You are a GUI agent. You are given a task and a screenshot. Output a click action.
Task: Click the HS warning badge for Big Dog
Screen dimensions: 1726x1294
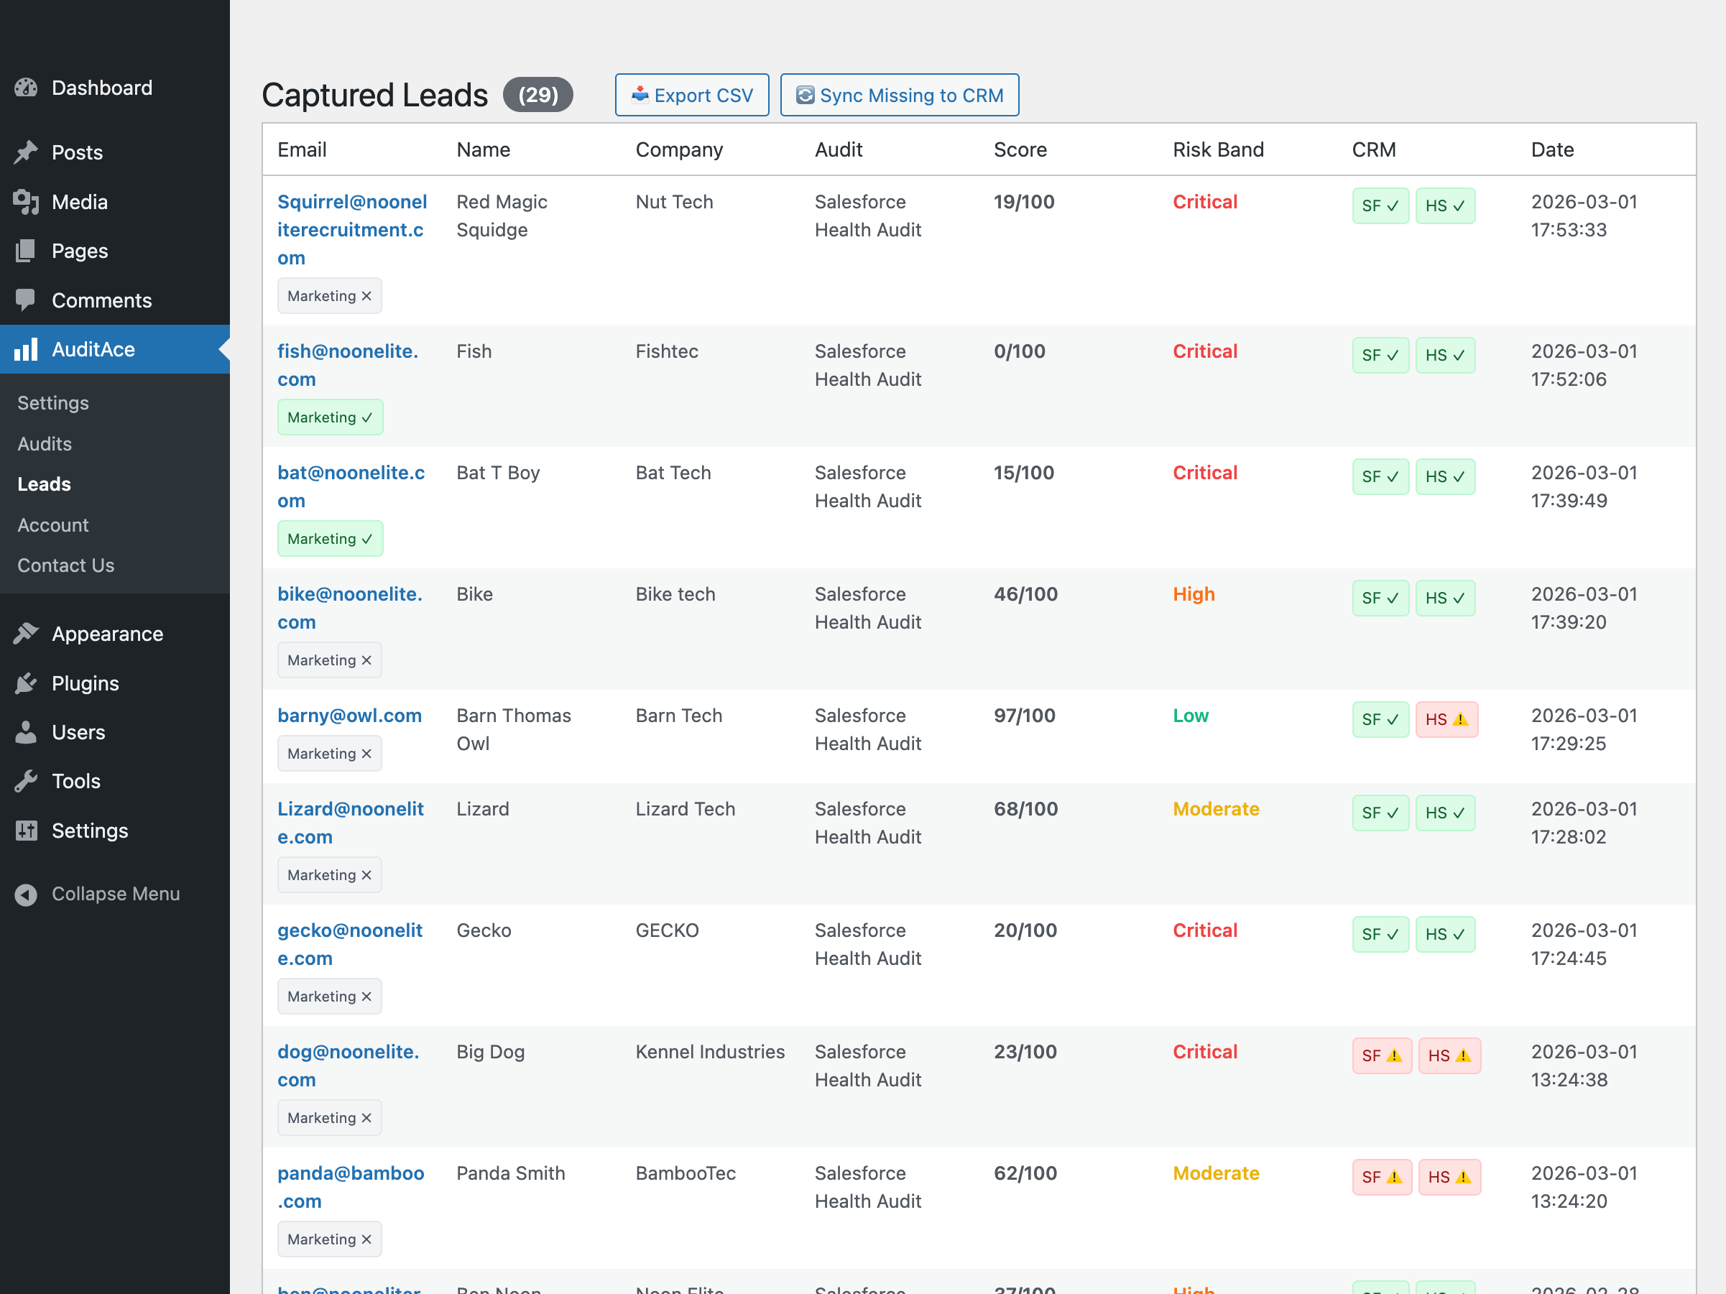click(x=1451, y=1055)
